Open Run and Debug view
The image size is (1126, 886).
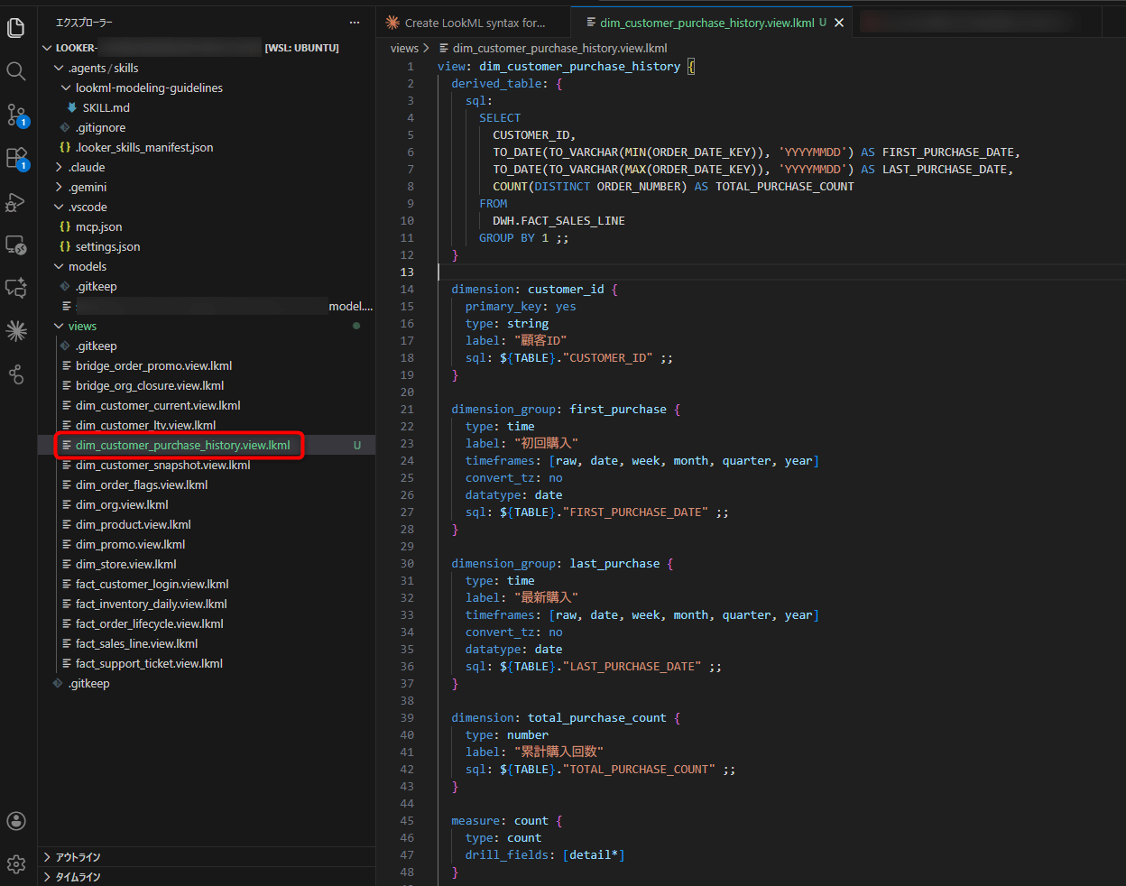[x=16, y=201]
